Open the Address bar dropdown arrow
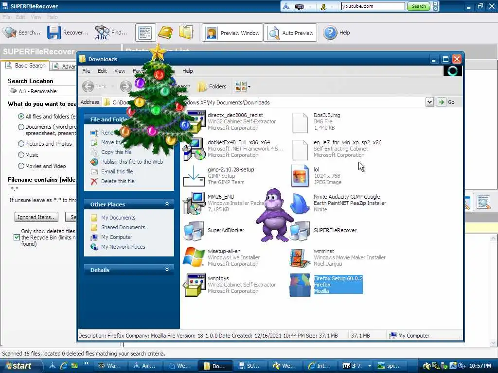This screenshot has width=498, height=373. (x=429, y=102)
